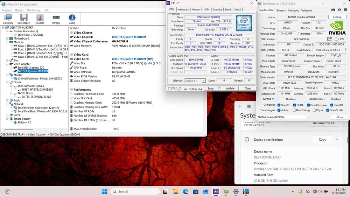Click the Rename this PC button

click(x=324, y=123)
